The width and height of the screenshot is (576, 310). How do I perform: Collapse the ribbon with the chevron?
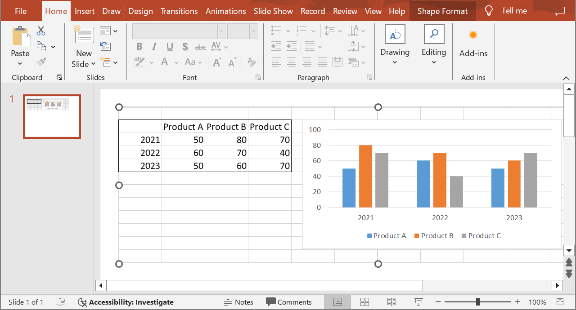coord(566,78)
